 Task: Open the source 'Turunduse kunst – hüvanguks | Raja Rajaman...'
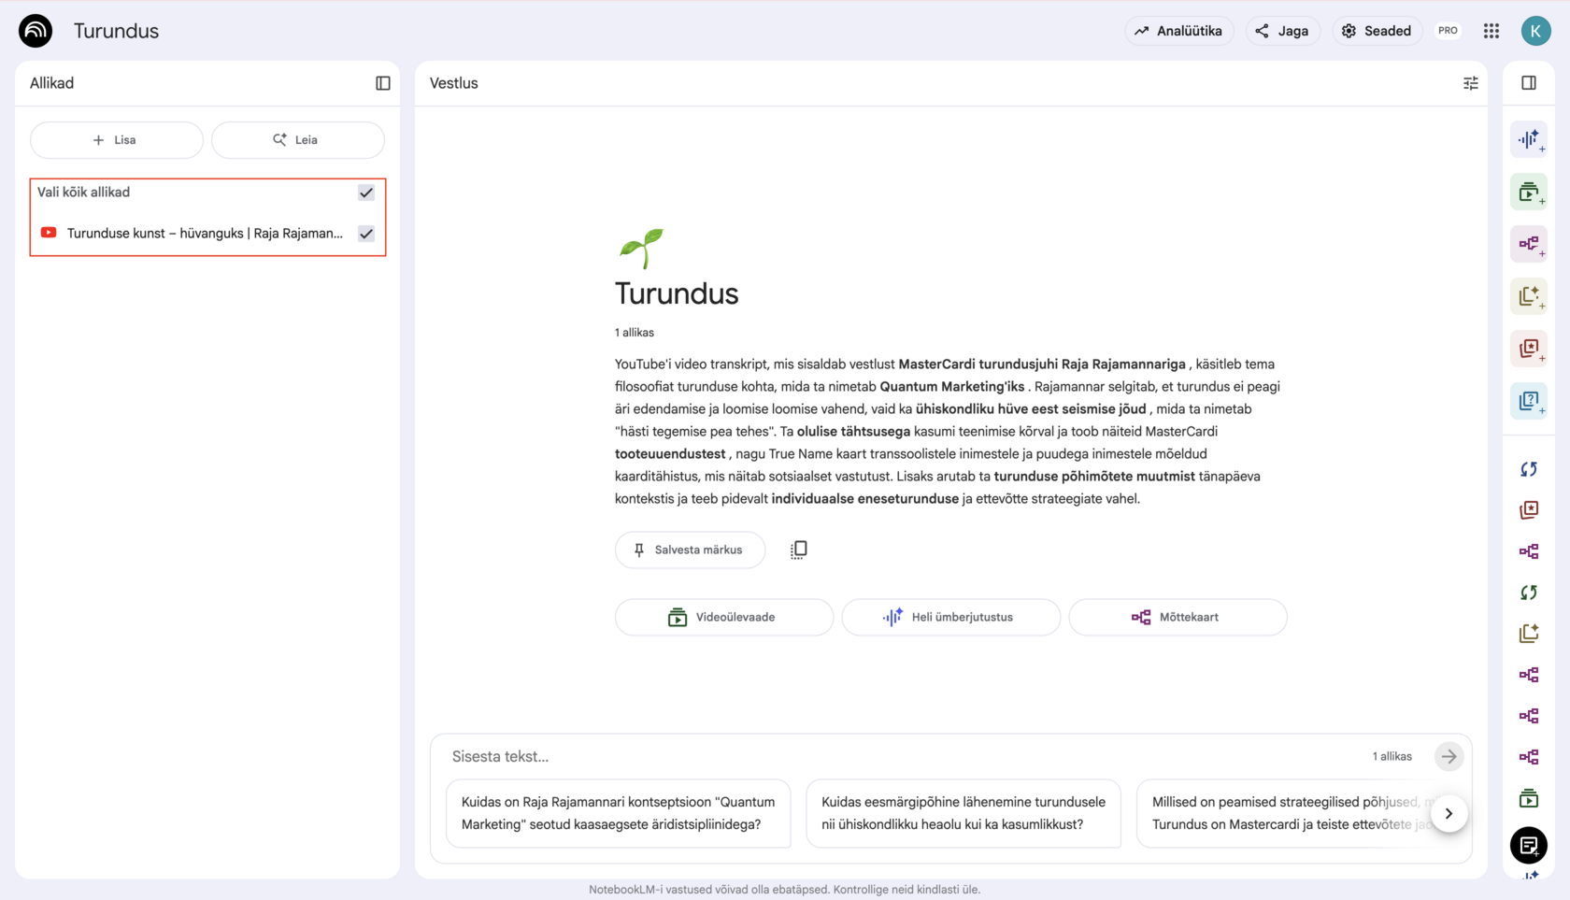click(x=205, y=234)
